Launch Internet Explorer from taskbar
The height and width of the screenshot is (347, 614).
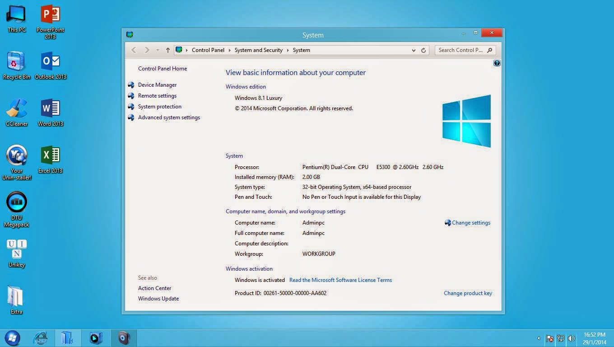pyautogui.click(x=41, y=338)
